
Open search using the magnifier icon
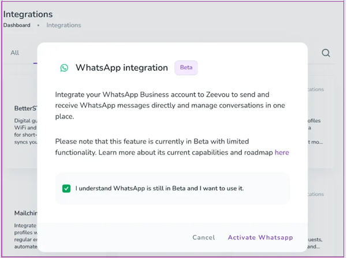coord(326,53)
